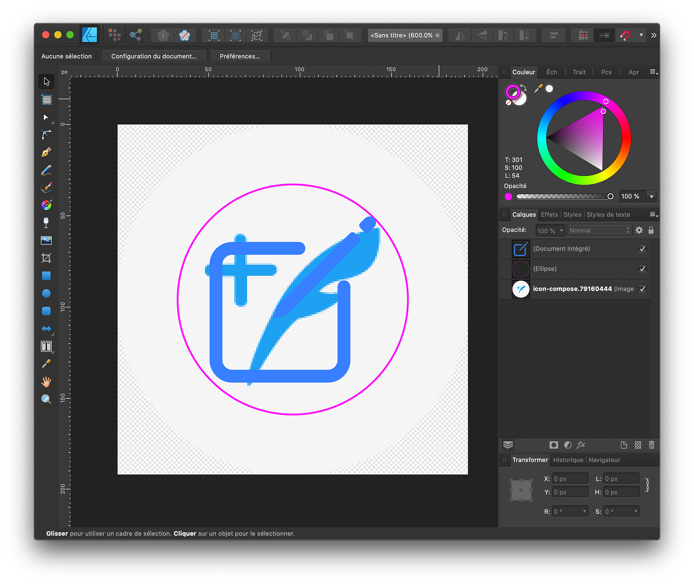This screenshot has width=694, height=585.
Task: Select the Pen tool
Action: pyautogui.click(x=46, y=152)
